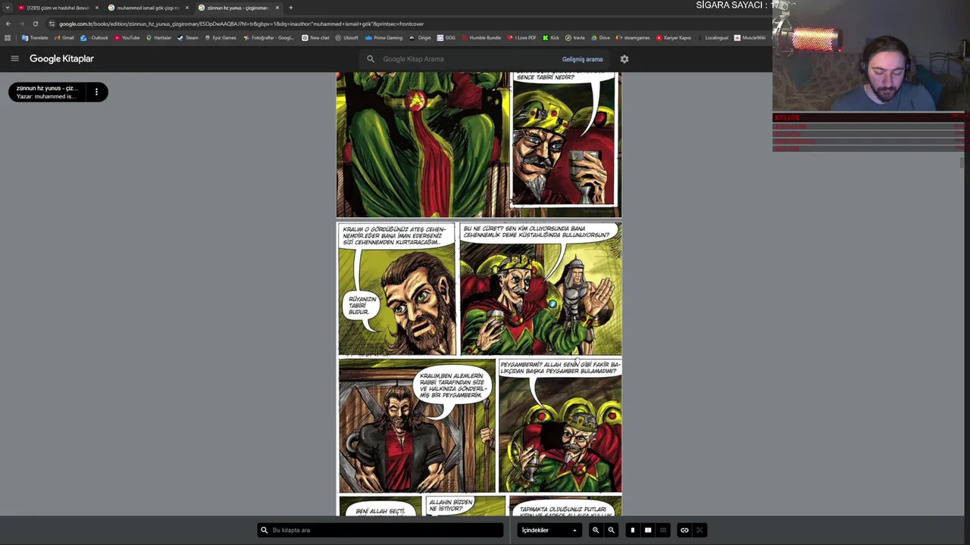The image size is (970, 545).
Task: Zoom out on the book page
Action: pyautogui.click(x=611, y=530)
